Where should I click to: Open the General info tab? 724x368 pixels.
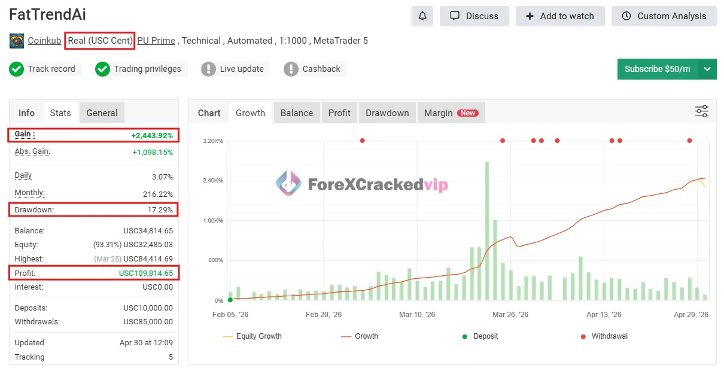point(102,112)
